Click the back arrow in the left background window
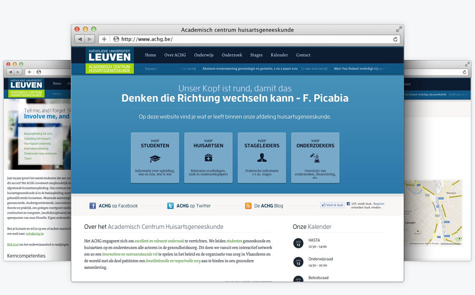This screenshot has width=475, height=295. (x=10, y=72)
